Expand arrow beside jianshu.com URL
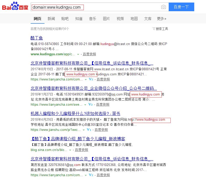This screenshot has height=181, width=206. tap(84, 130)
